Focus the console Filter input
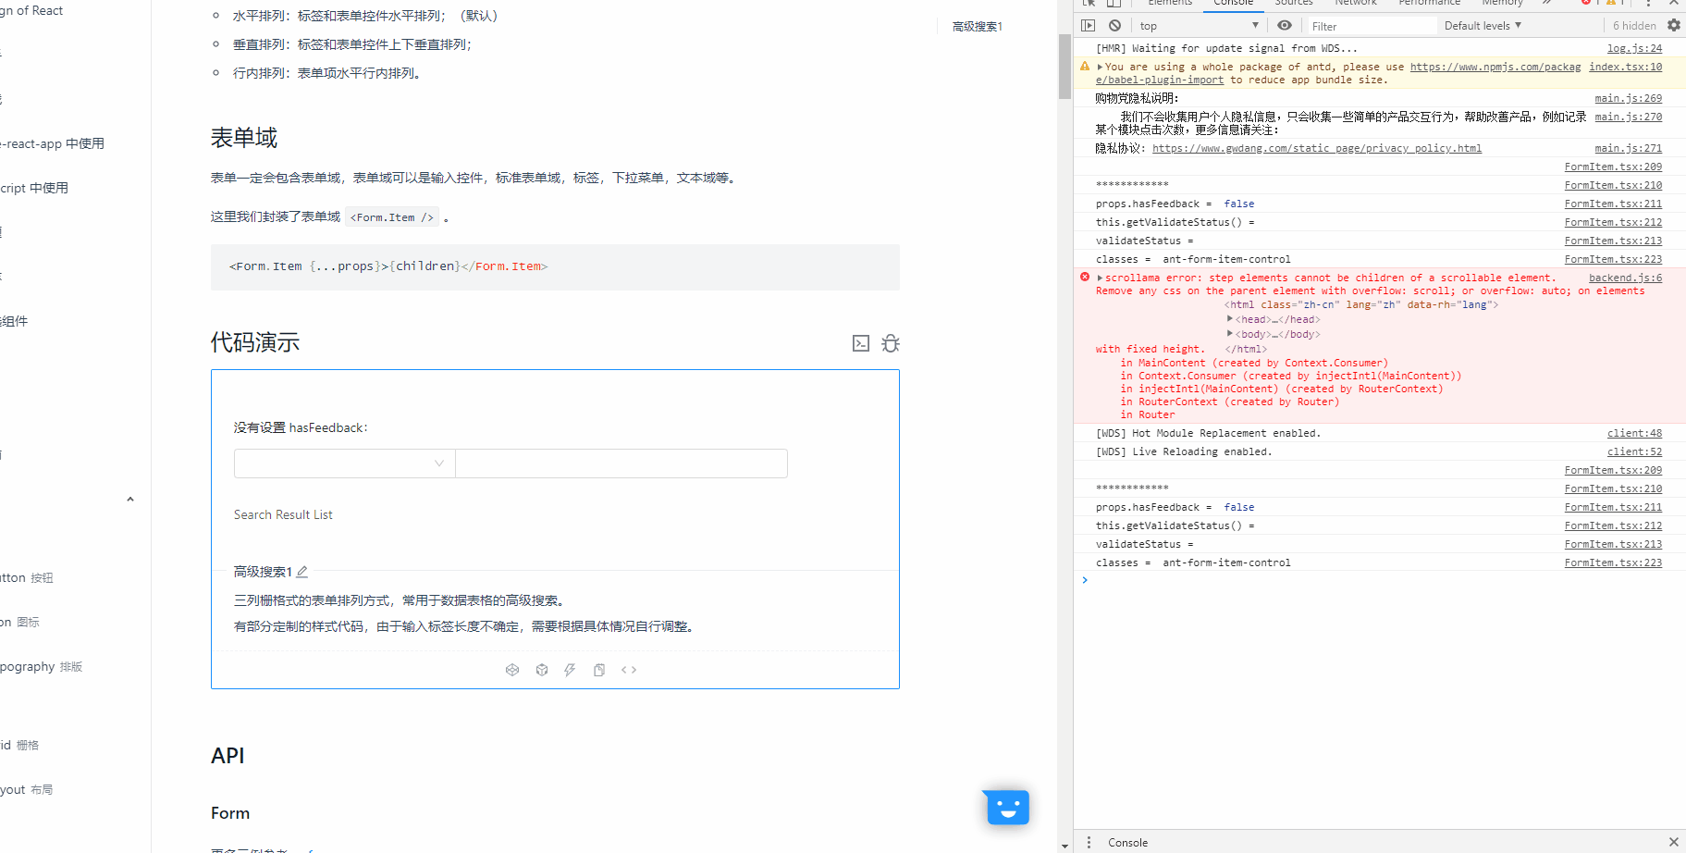 [1372, 26]
